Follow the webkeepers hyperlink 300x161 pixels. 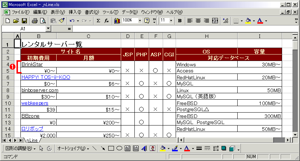click(35, 103)
